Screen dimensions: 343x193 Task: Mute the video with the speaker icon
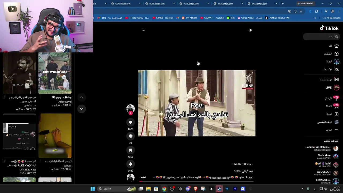(250, 30)
